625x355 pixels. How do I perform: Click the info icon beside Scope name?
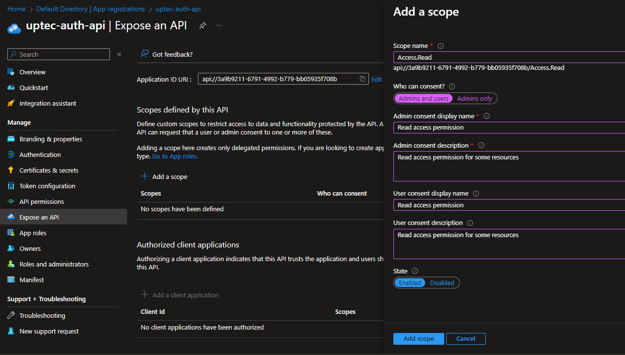coord(441,46)
